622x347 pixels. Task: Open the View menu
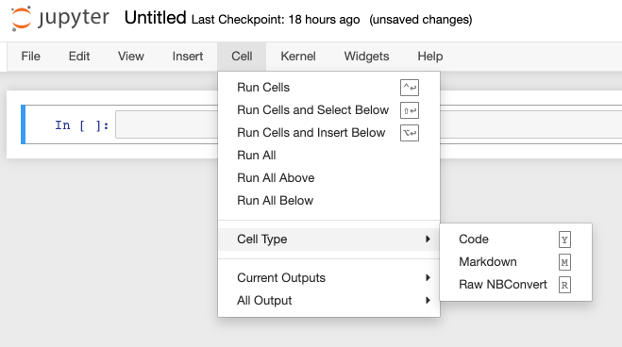click(131, 57)
